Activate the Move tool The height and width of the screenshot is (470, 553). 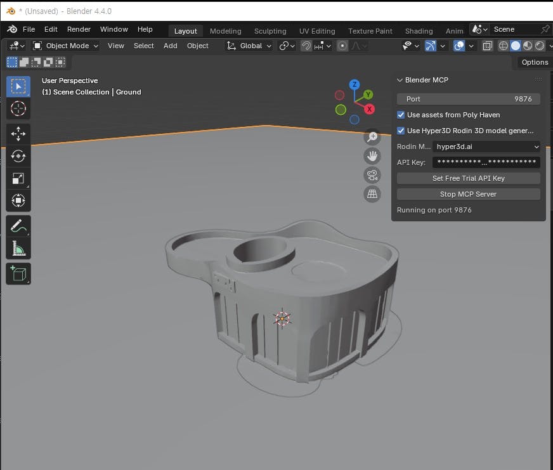pyautogui.click(x=18, y=134)
